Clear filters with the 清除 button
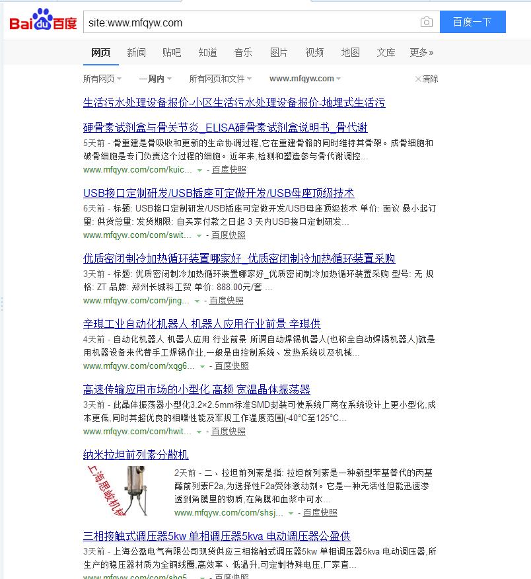This screenshot has width=531, height=579. point(427,79)
